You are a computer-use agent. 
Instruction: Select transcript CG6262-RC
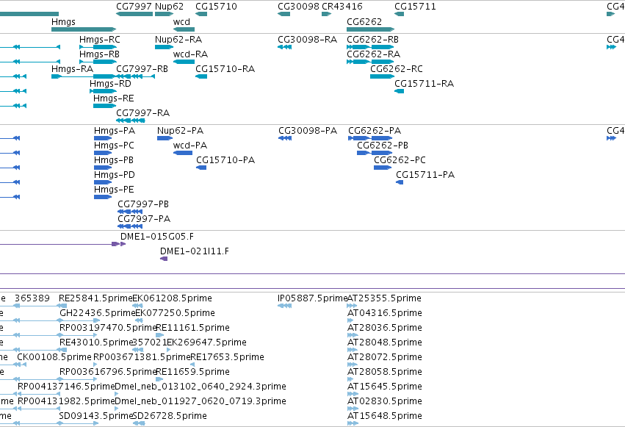[x=397, y=69]
